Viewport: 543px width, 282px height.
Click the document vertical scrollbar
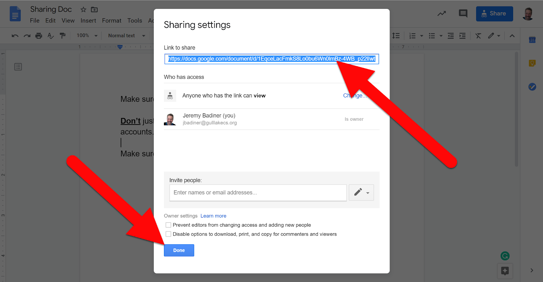coord(517,109)
